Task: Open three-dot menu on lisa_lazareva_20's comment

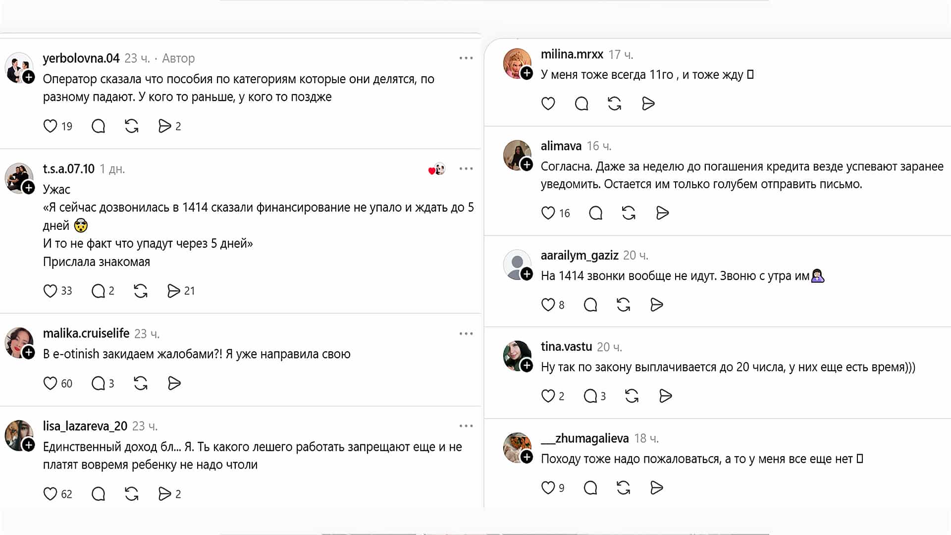Action: coord(466,426)
